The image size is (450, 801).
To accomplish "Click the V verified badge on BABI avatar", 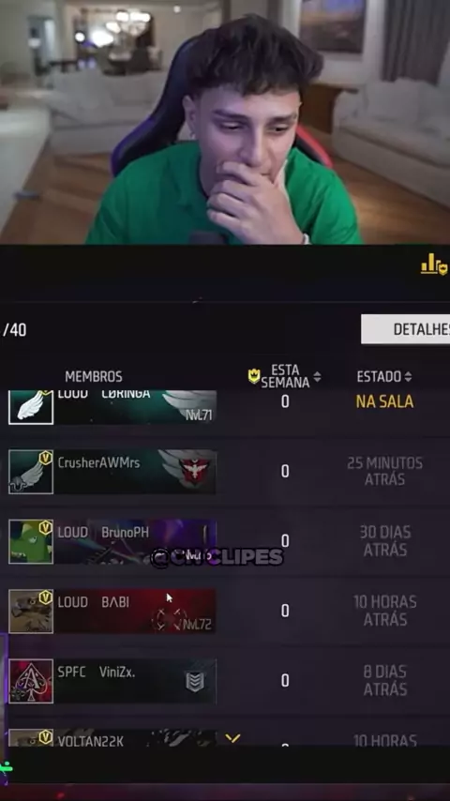I will coord(45,597).
